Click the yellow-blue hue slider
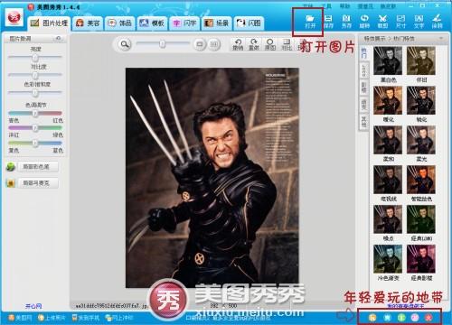Viewport: 452px width, 325px height. (x=35, y=143)
